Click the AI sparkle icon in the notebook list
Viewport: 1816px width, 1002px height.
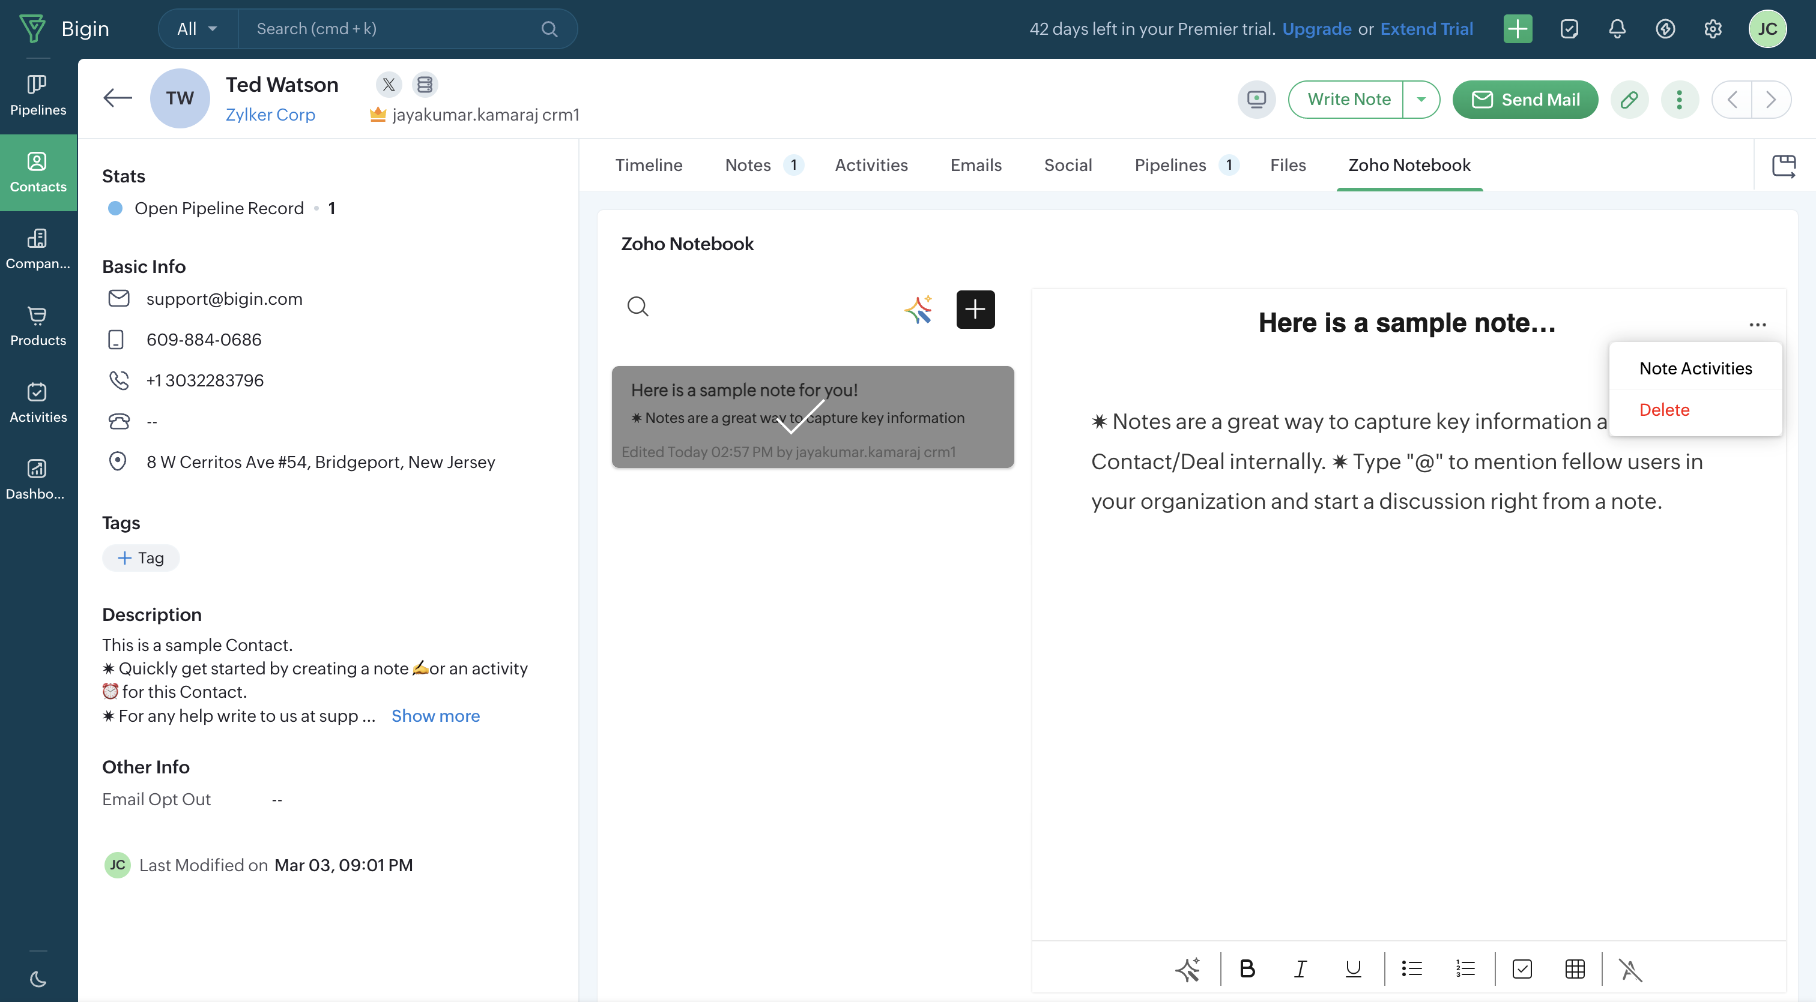point(918,309)
